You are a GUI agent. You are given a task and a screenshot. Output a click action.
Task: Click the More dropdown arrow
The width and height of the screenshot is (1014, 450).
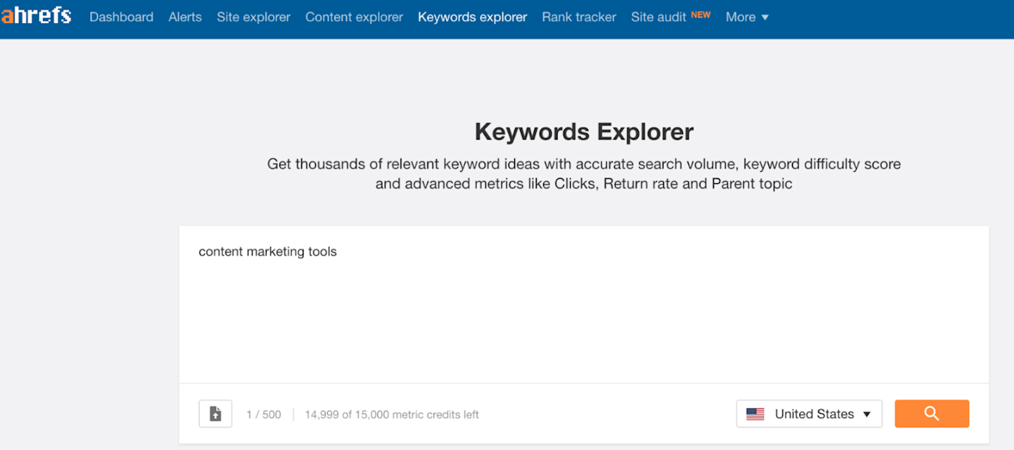click(765, 17)
